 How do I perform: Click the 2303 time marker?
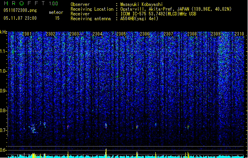(x=74, y=34)
